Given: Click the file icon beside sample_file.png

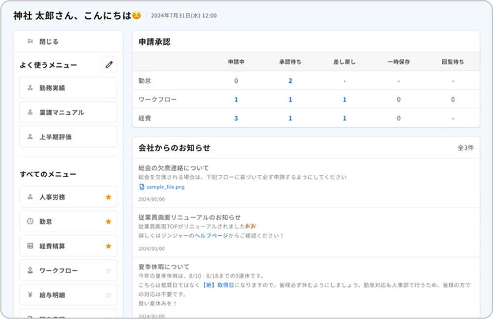Looking at the screenshot, I should tap(142, 187).
